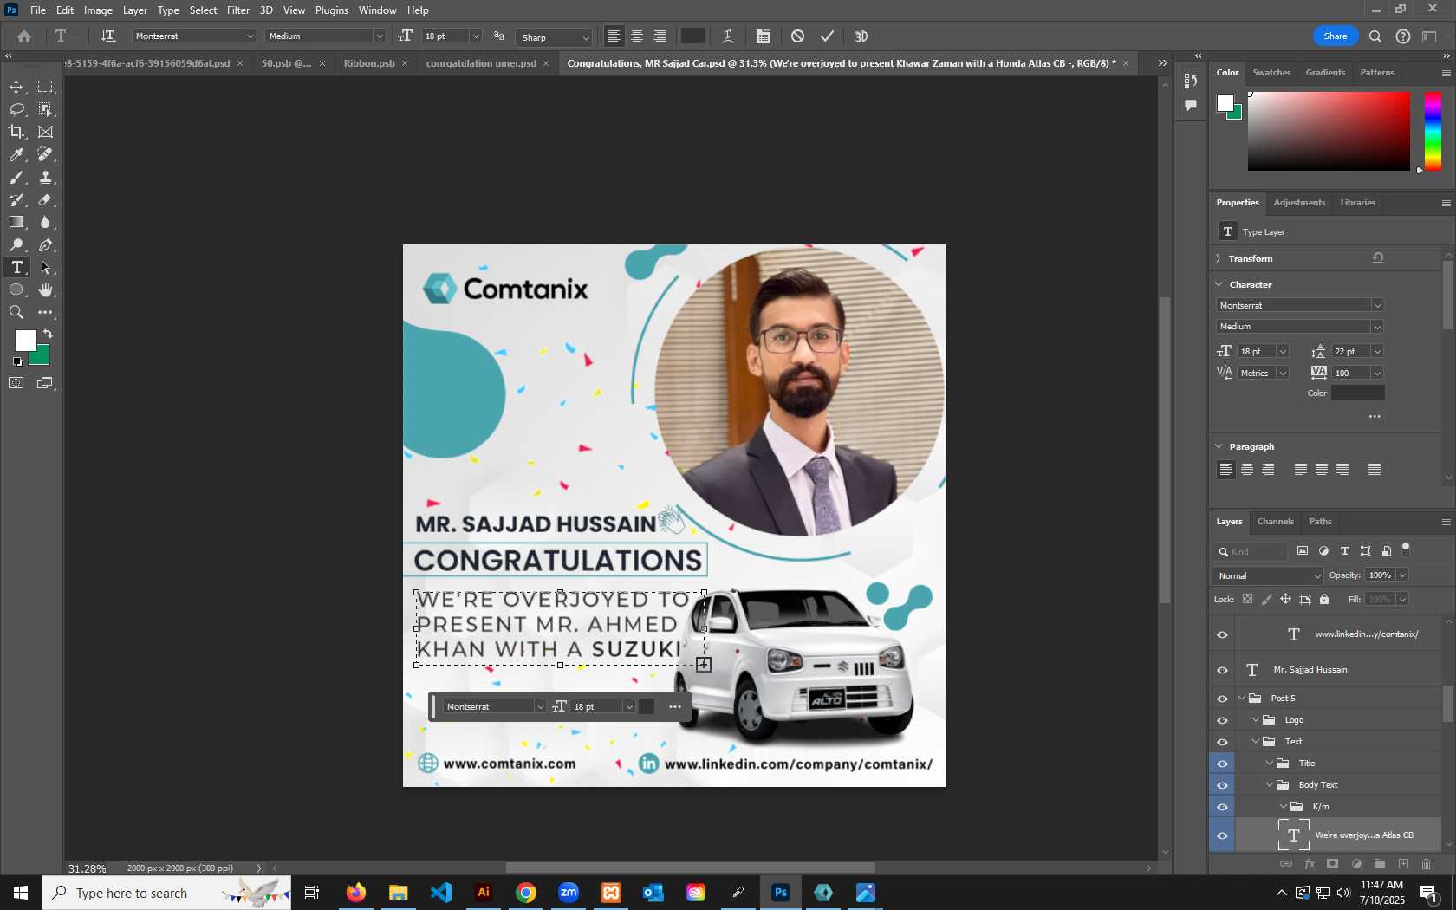
Task: Left align text in options bar
Action: coord(614,36)
